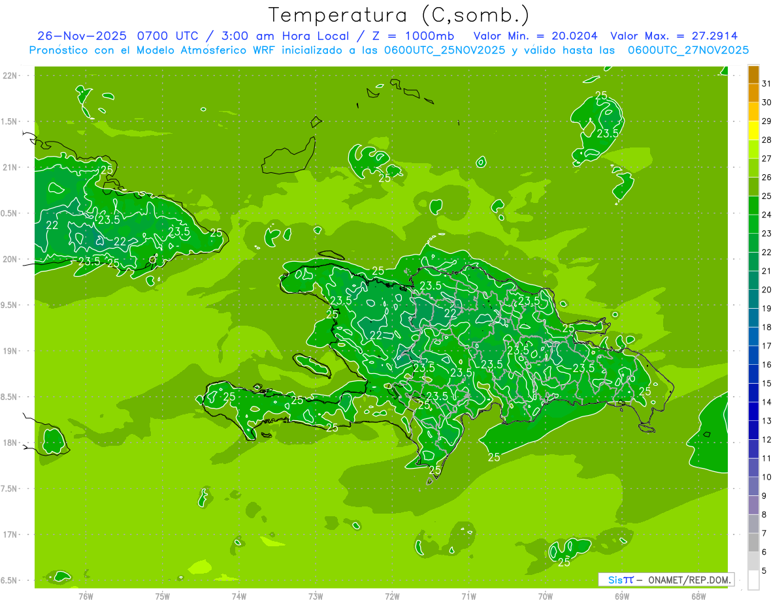The image size is (784, 605).
Task: Select the brown swatch above the 31 label
Action: click(x=754, y=74)
